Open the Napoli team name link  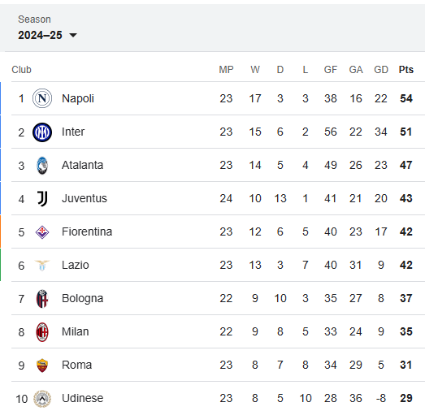coord(78,98)
